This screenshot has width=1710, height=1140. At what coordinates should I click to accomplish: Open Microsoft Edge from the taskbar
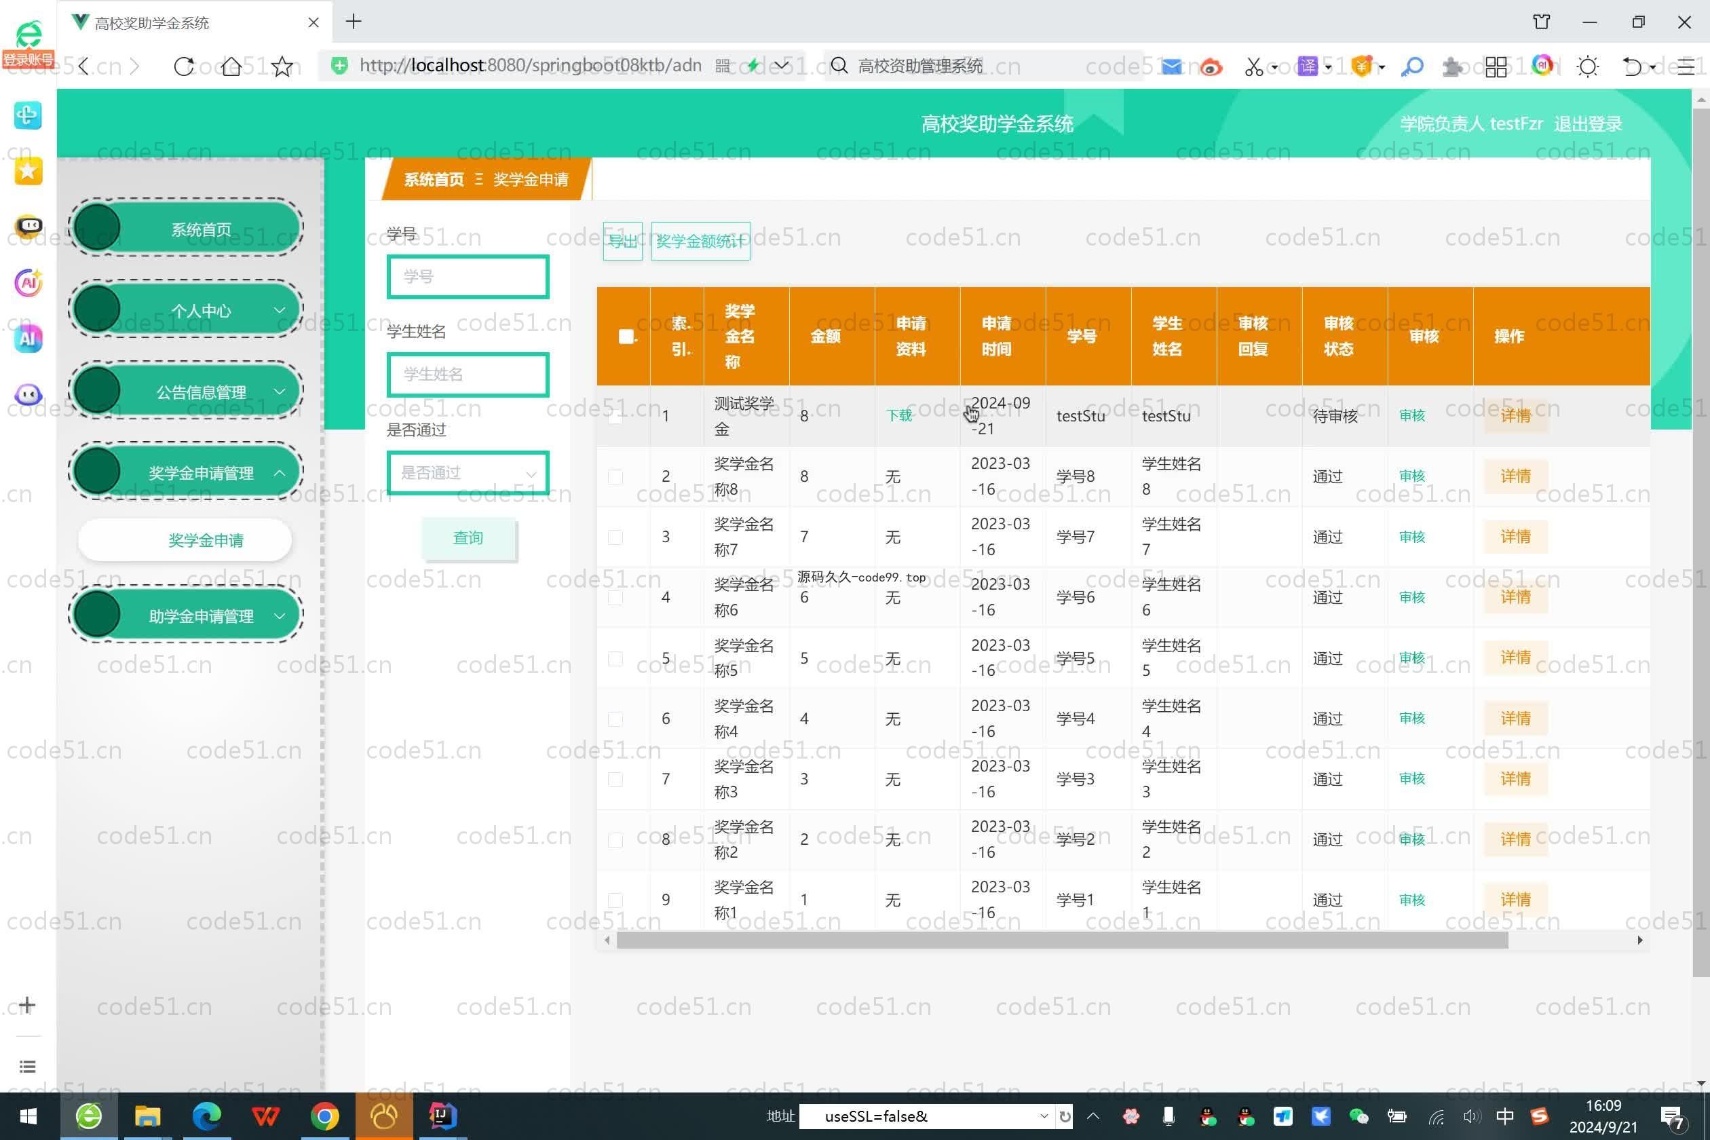pos(206,1116)
